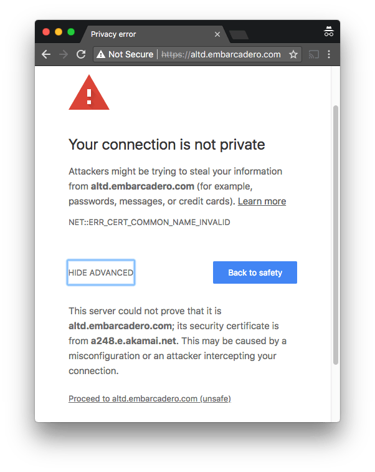Open a new tab
This screenshot has width=375, height=472.
pos(239,34)
